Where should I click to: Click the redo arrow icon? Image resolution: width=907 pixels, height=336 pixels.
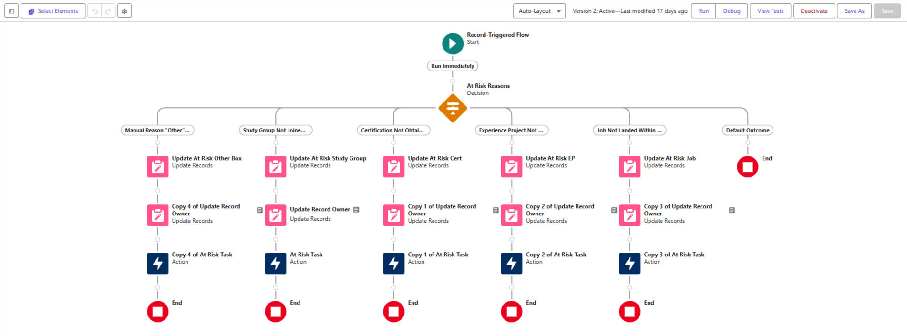(108, 11)
